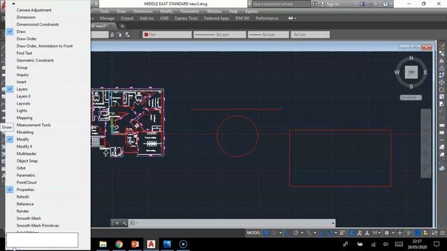Toggle grid display in status bar
447x251 pixels.
tap(266, 233)
